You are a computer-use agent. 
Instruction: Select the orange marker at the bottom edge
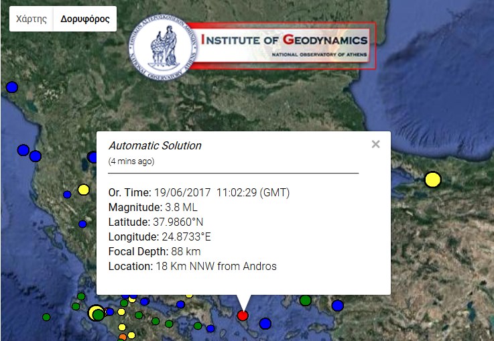coord(122,328)
